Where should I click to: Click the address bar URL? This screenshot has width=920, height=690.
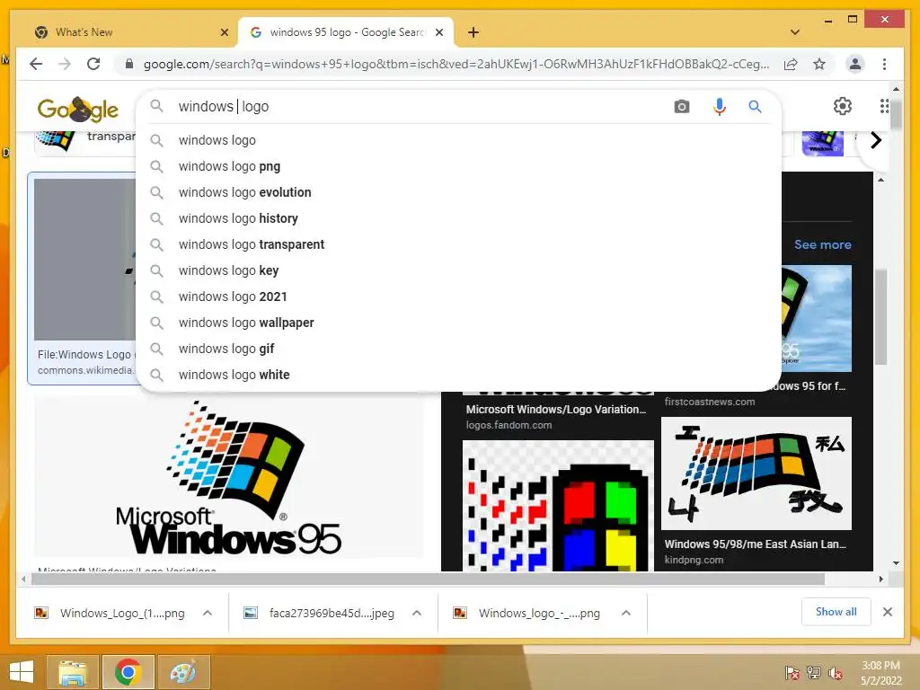click(x=456, y=64)
